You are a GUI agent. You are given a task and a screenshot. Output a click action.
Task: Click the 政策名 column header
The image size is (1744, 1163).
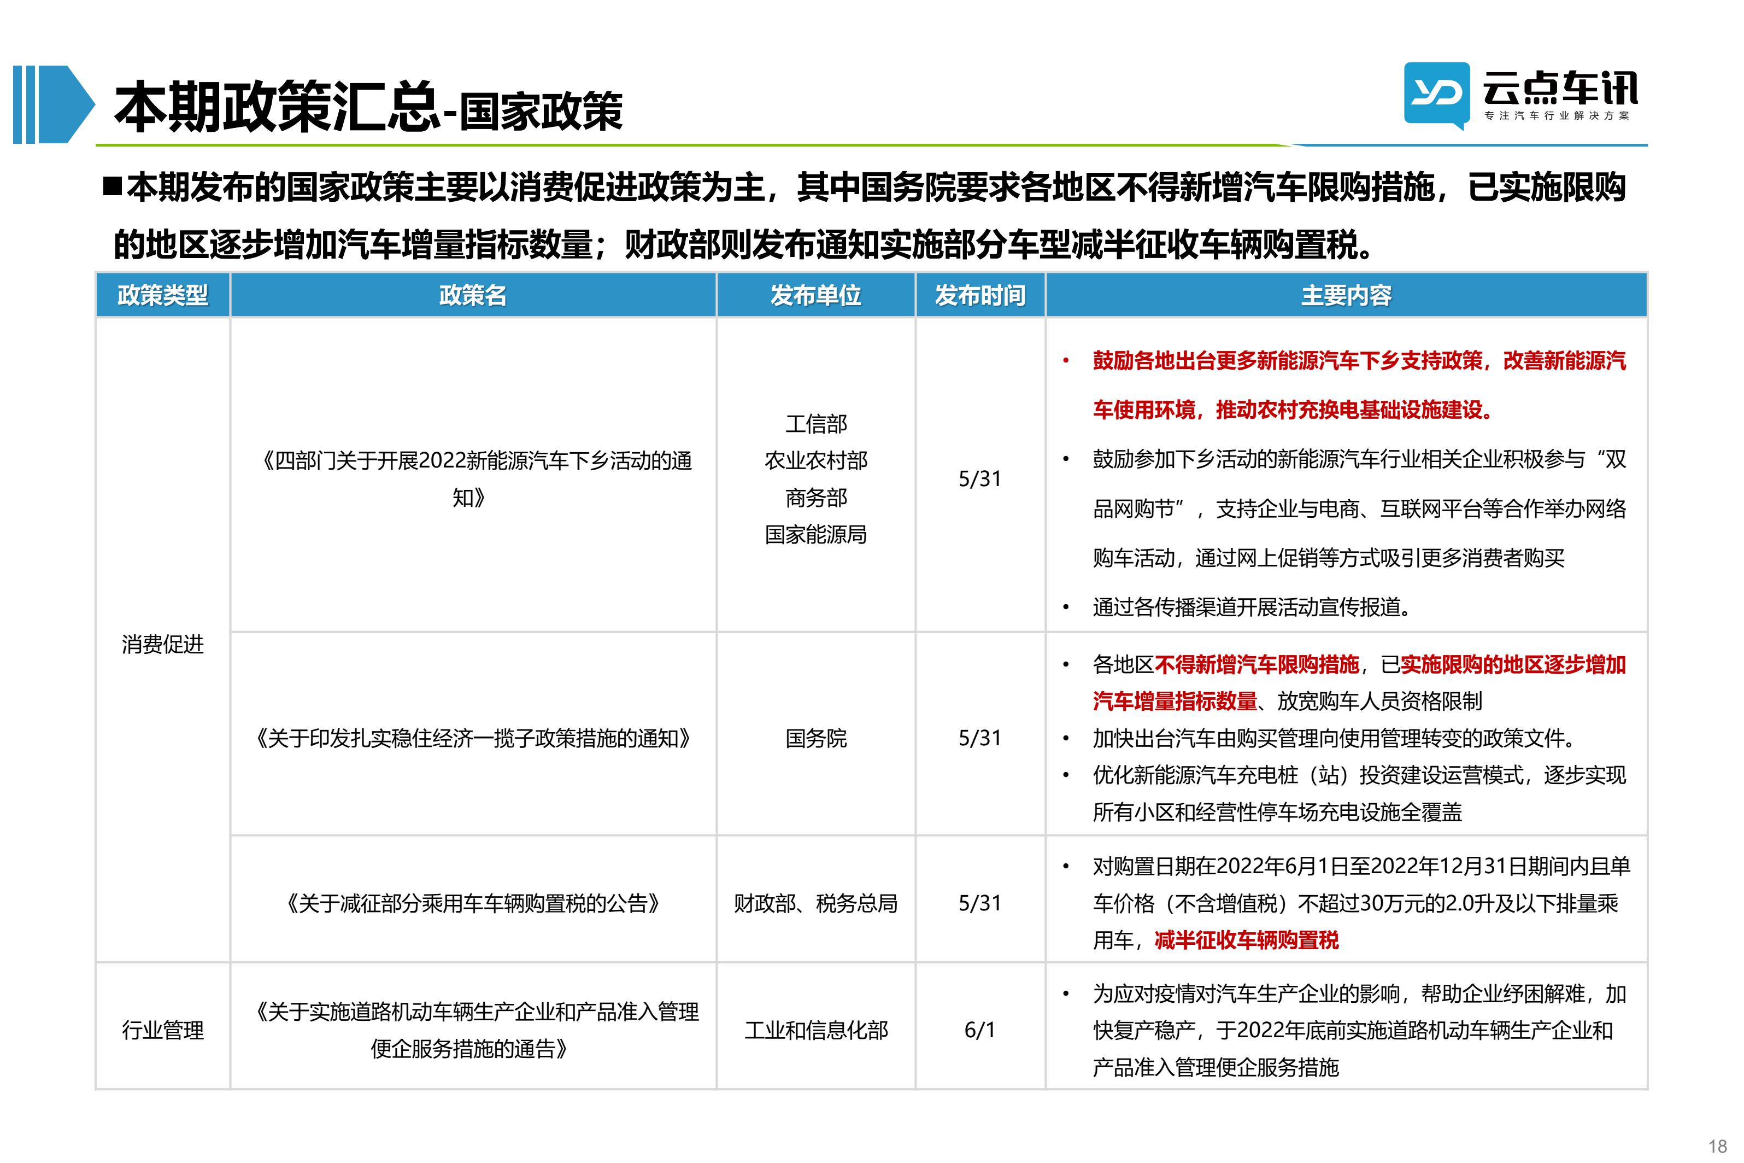point(473,295)
